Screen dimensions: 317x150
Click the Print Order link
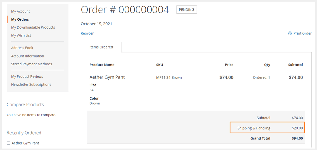(302, 33)
